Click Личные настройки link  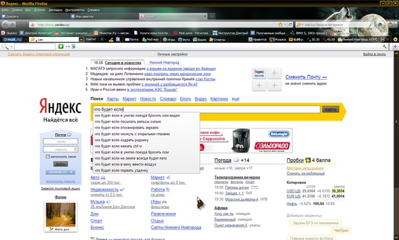(172, 54)
